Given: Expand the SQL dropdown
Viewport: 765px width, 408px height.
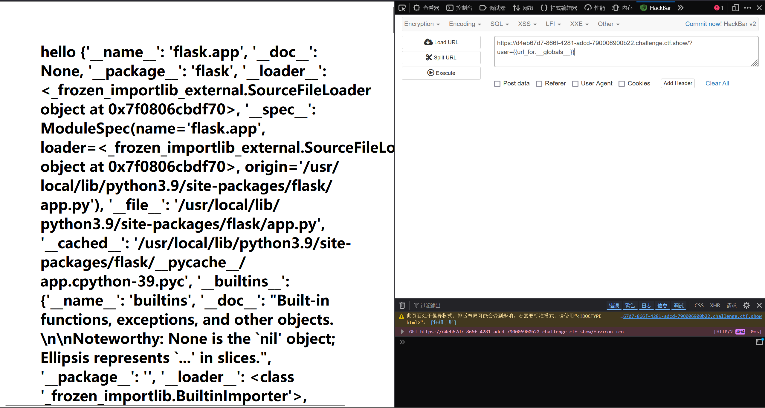Looking at the screenshot, I should point(499,24).
